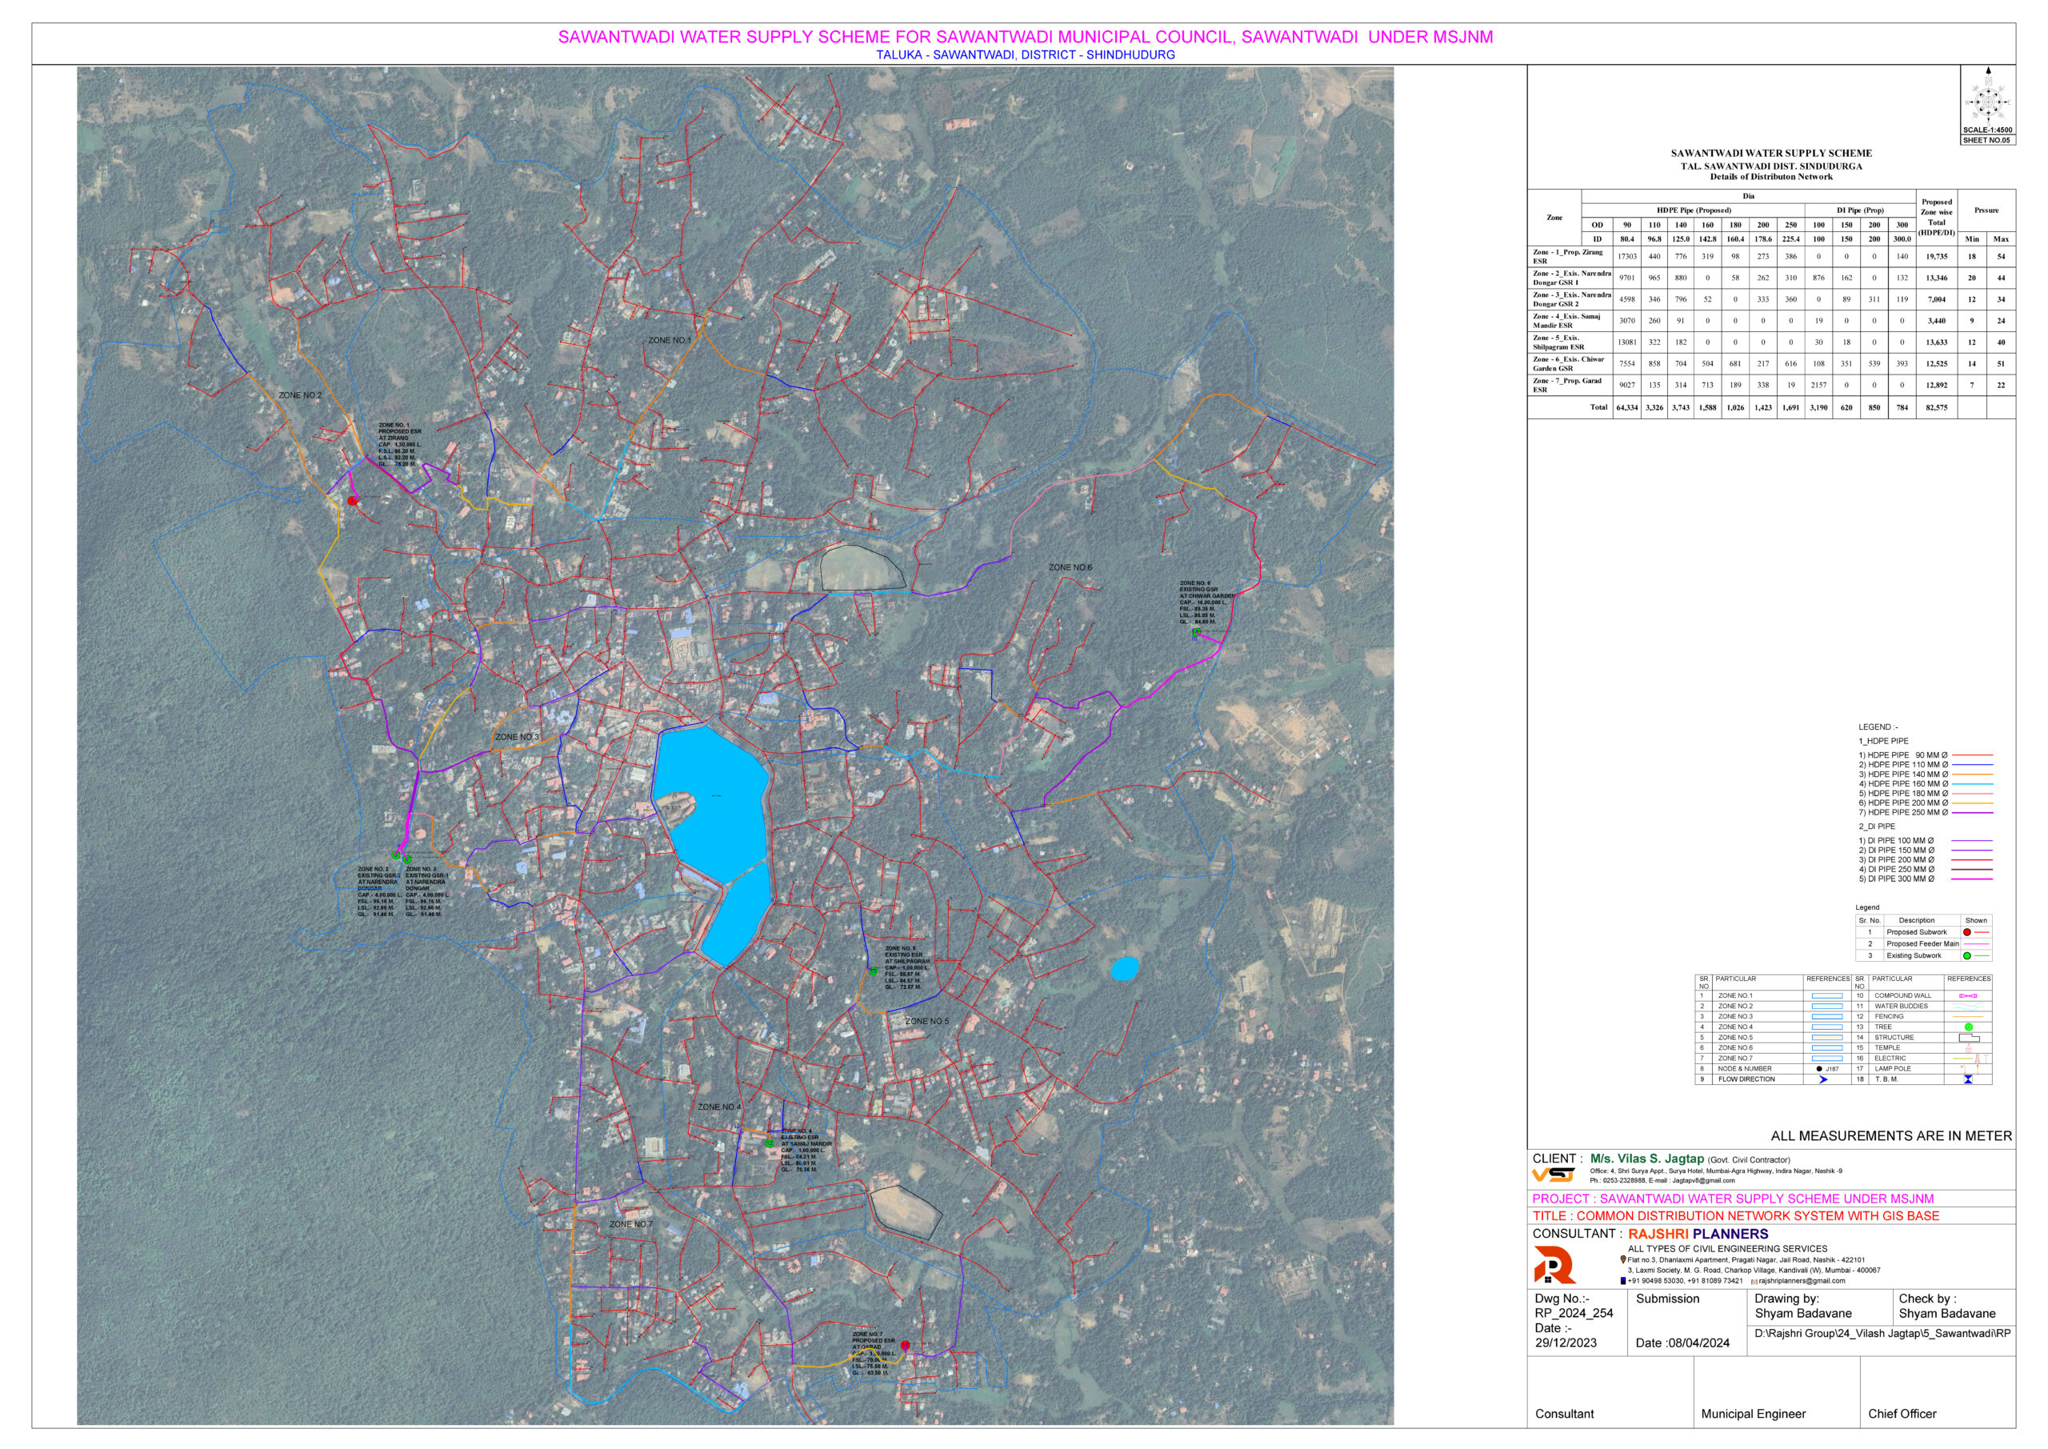Click the green Existing Subwork circle in legend
This screenshot has width=2048, height=1449.
click(1967, 955)
